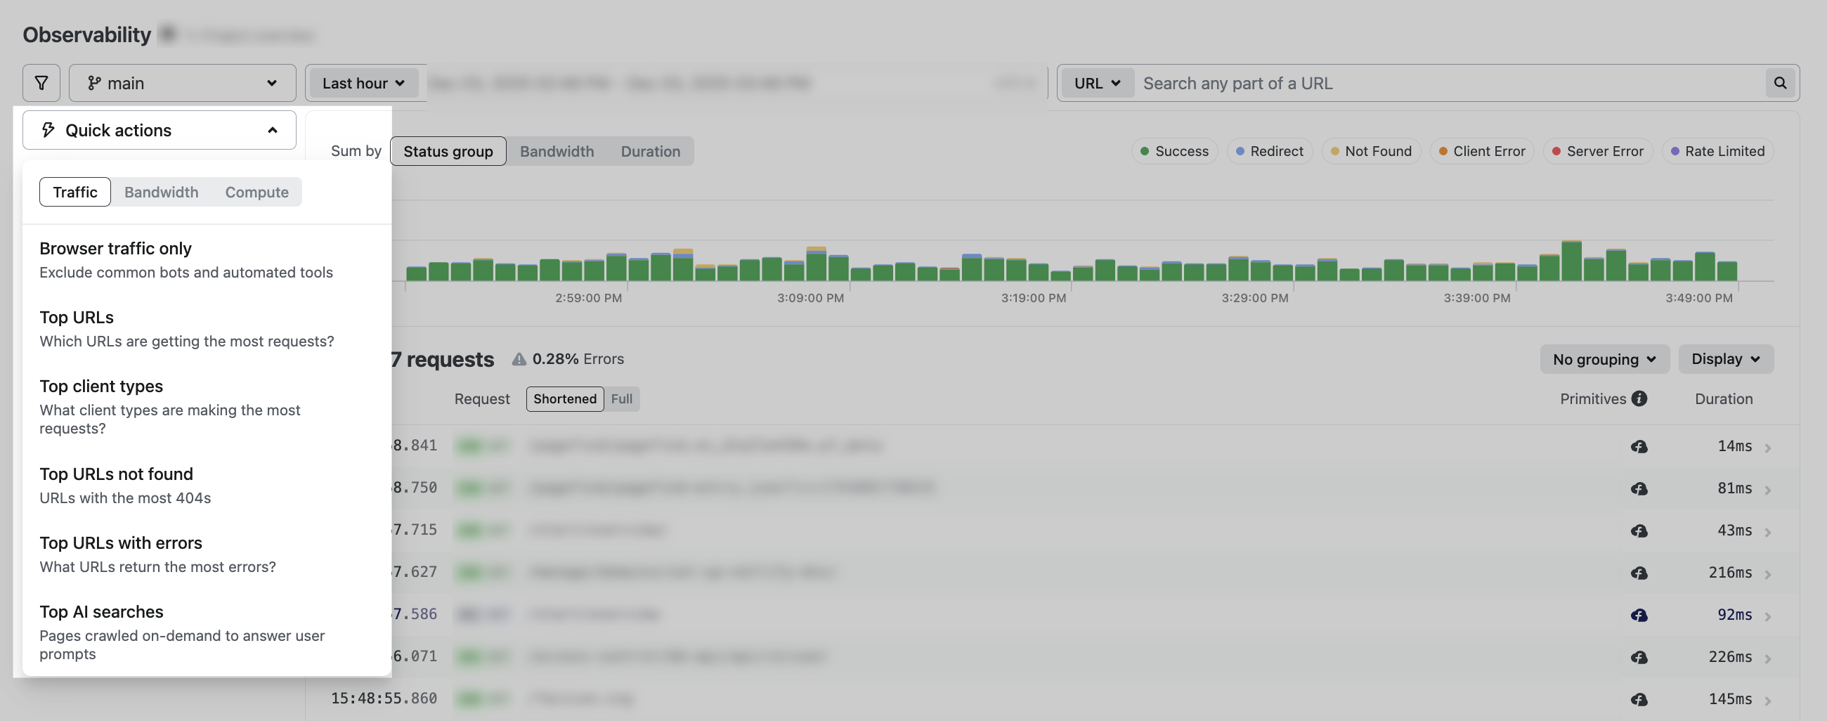Toggle Success in the chart legend

coord(1173,151)
